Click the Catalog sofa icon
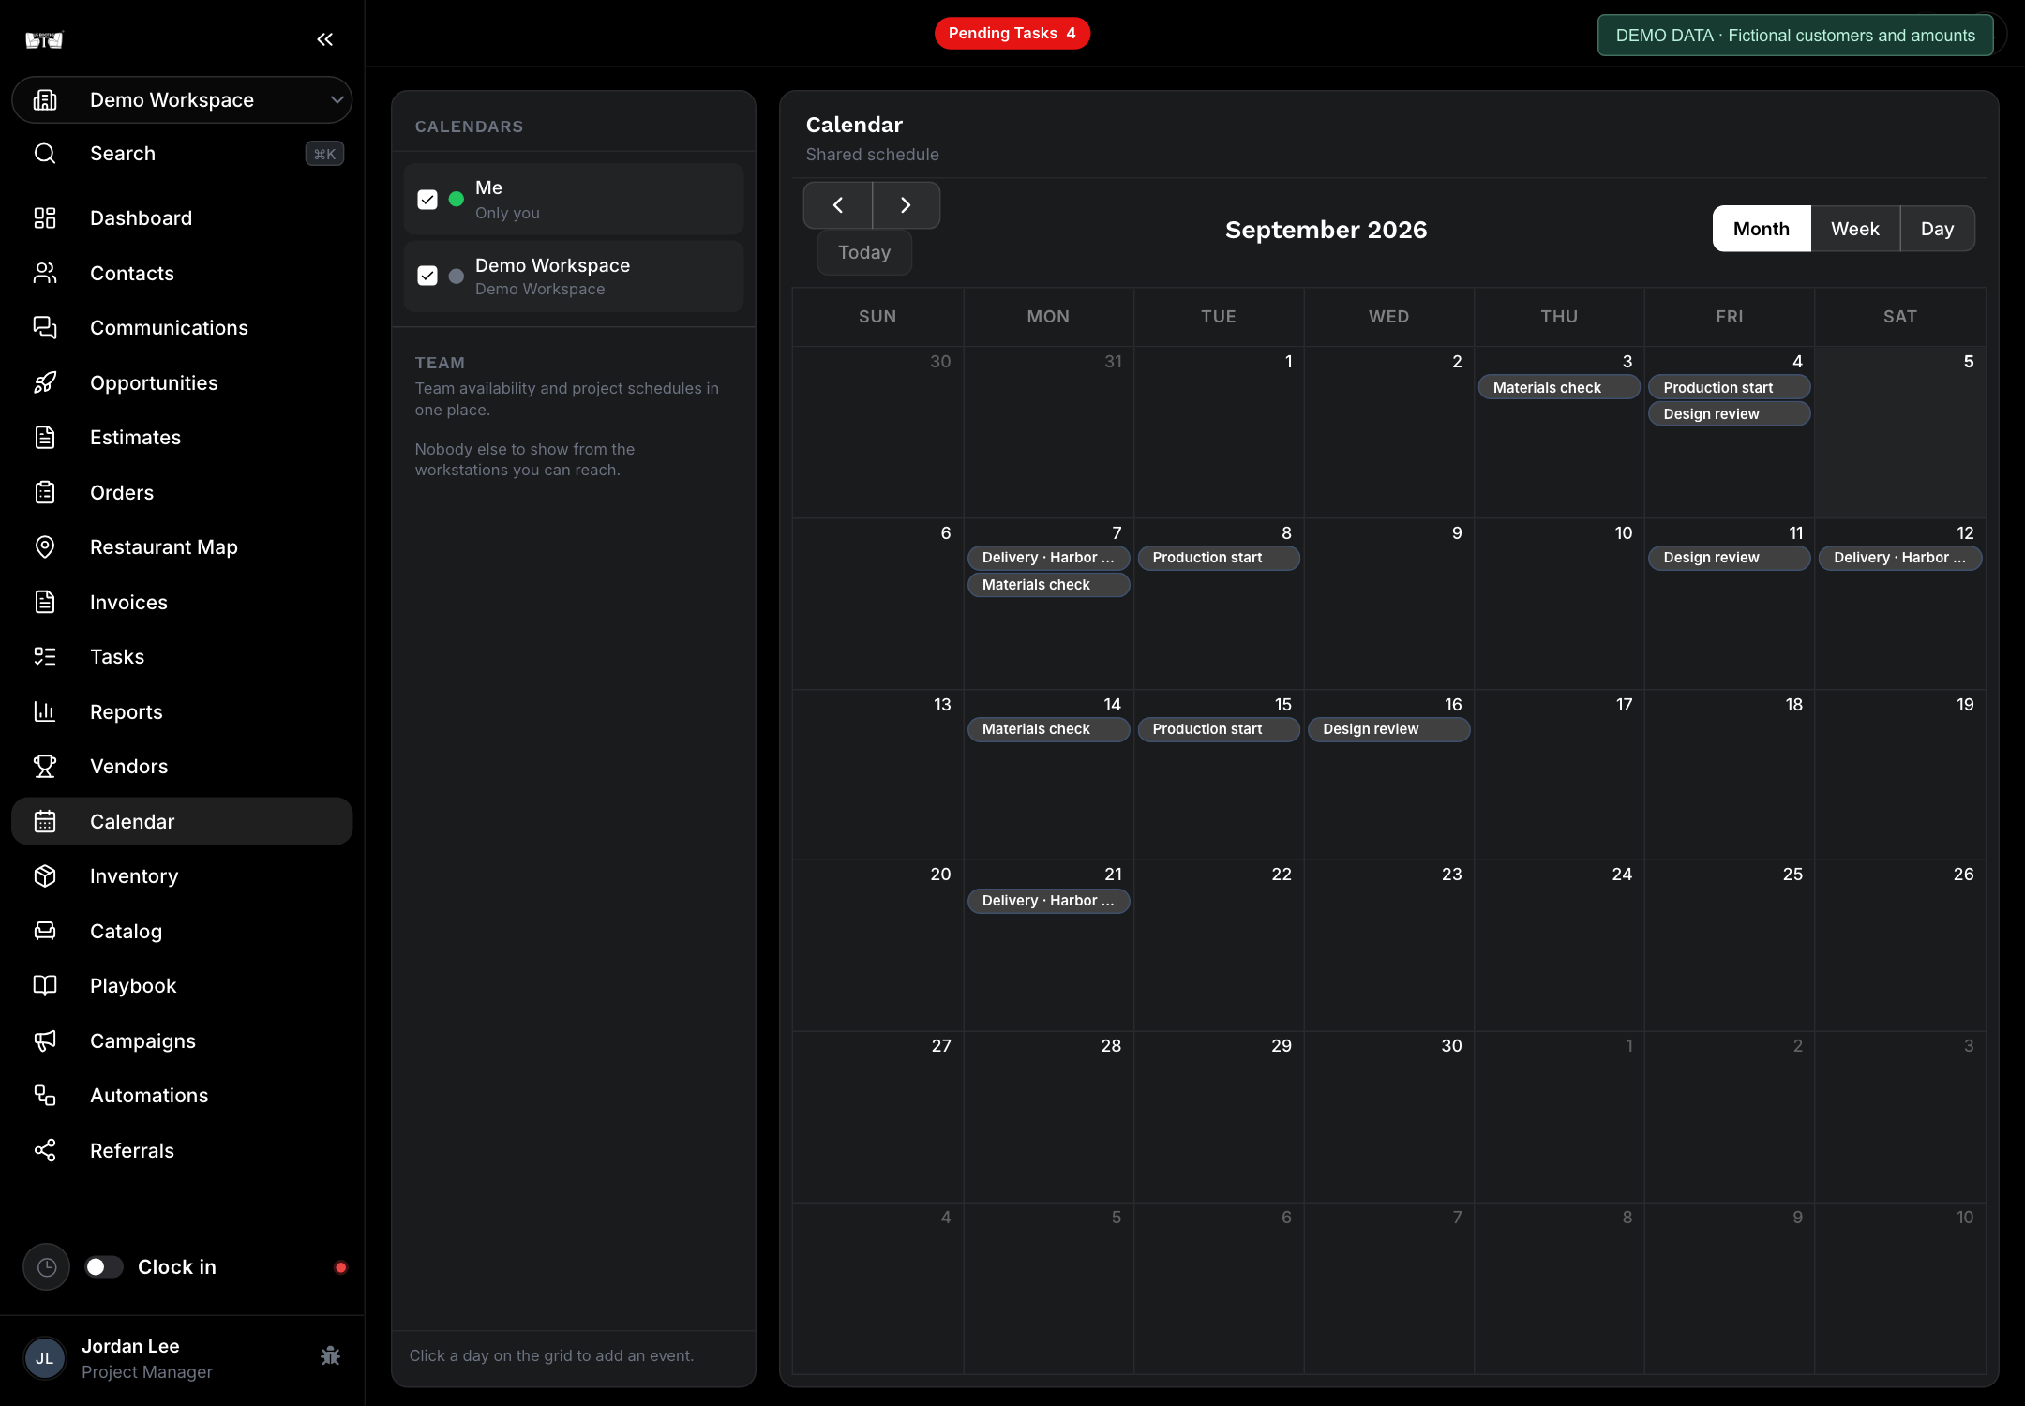2025x1406 pixels. (45, 931)
